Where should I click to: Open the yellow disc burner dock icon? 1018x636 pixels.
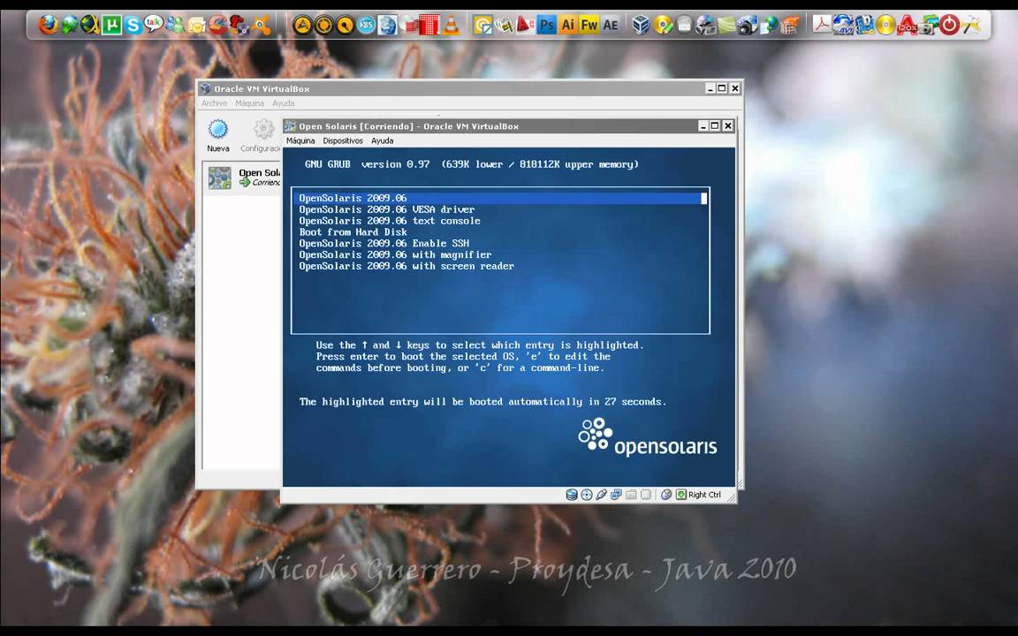[x=886, y=25]
